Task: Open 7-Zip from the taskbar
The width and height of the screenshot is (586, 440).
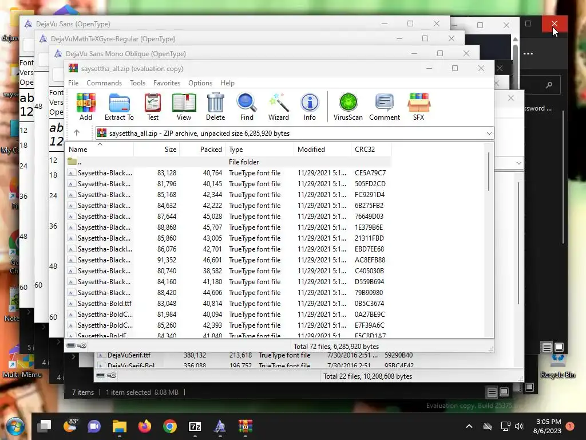Action: pyautogui.click(x=195, y=426)
